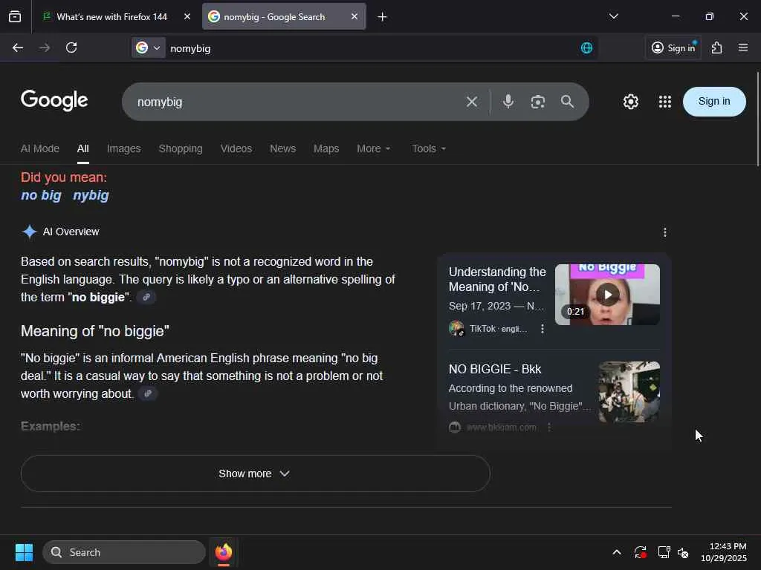761x570 pixels.
Task: Select the All results tab
Action: tap(83, 148)
